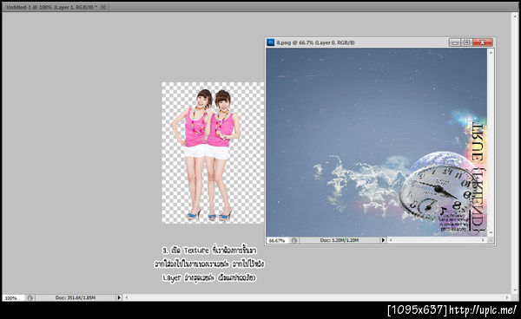Click the Ps icon on the 8.png window
521x319 pixels.
click(271, 42)
